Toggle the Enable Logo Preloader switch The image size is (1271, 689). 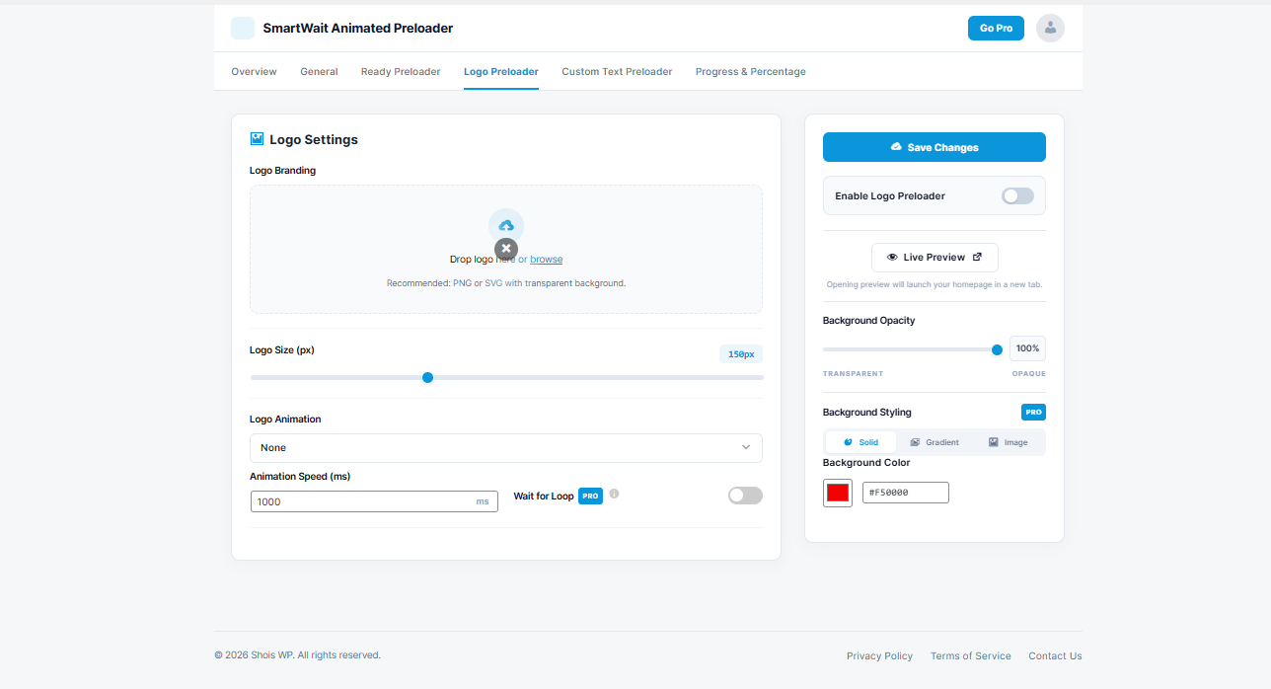1017,195
